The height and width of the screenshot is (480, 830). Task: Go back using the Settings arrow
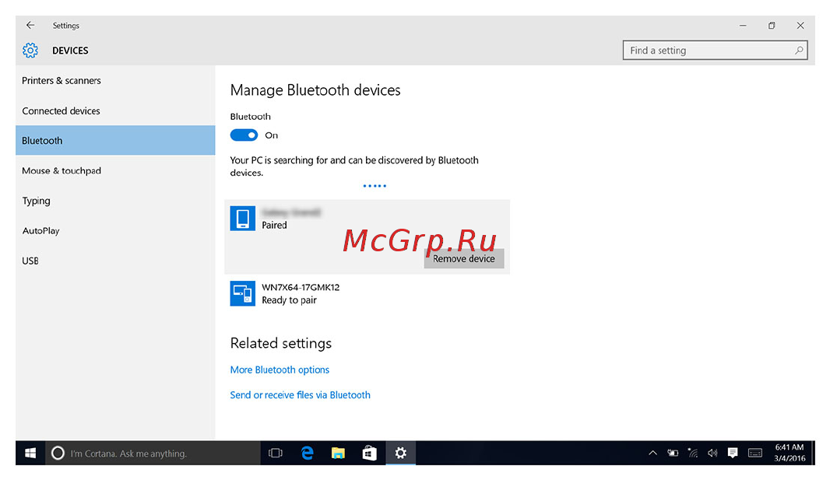(x=30, y=26)
